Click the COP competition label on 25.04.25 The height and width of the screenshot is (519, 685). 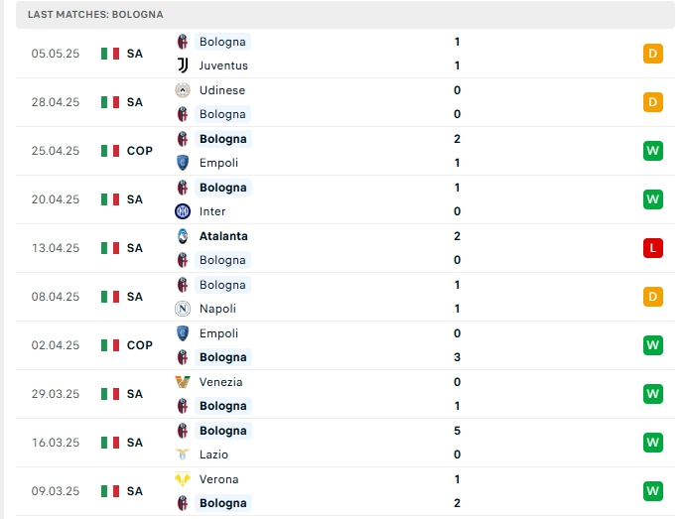[x=140, y=151]
